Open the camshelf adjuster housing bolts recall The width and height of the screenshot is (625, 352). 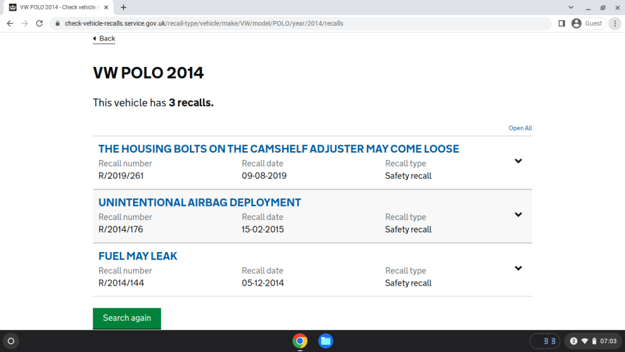(279, 149)
